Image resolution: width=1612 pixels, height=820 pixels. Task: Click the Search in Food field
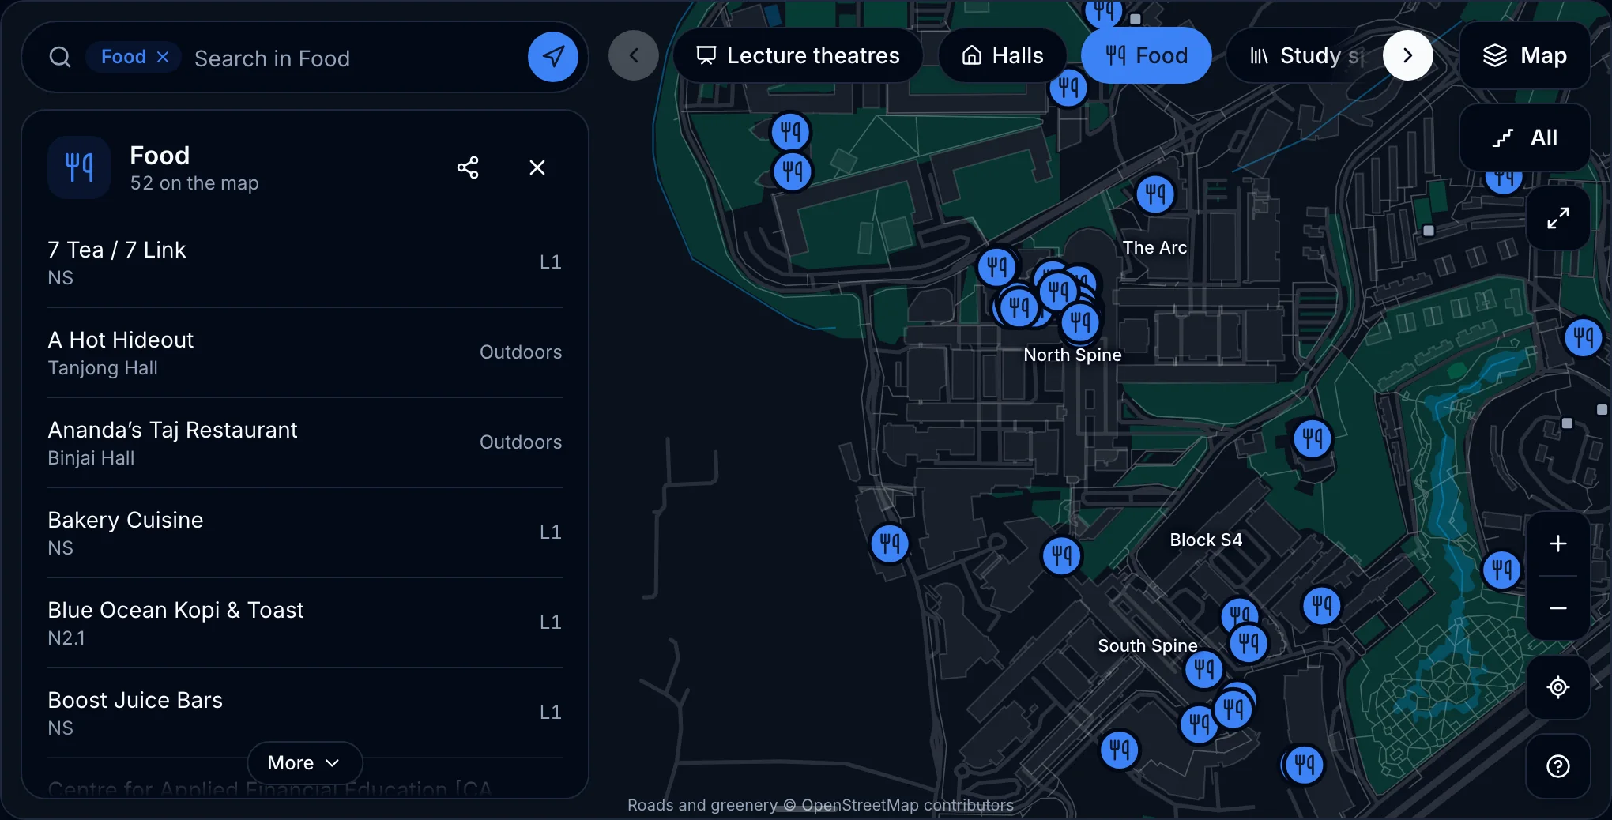click(x=356, y=58)
